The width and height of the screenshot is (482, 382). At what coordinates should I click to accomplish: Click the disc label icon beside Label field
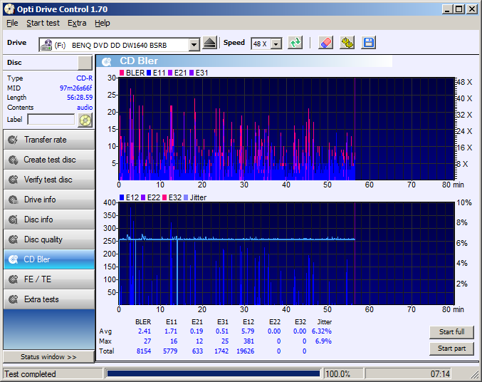tap(85, 120)
